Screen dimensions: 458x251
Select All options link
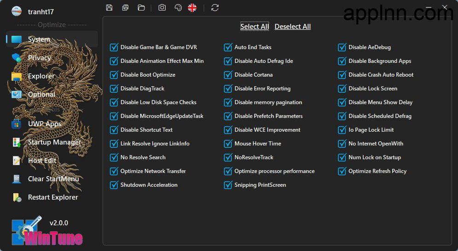tap(254, 27)
